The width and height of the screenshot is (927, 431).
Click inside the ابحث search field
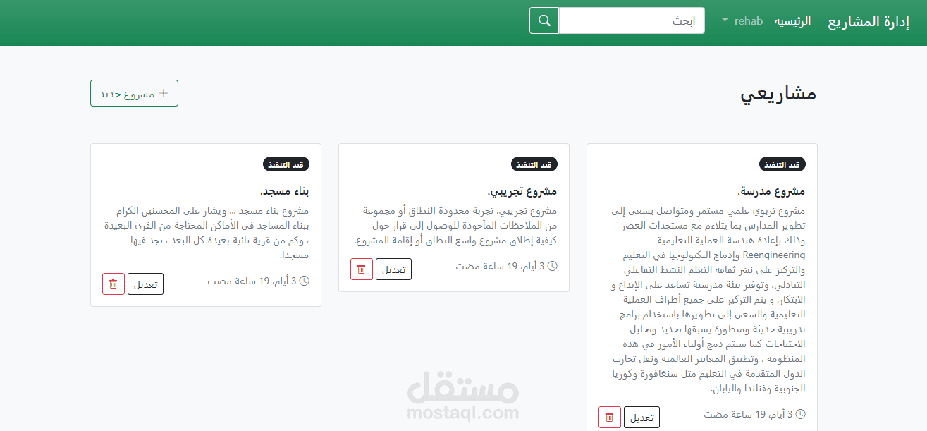click(x=631, y=20)
